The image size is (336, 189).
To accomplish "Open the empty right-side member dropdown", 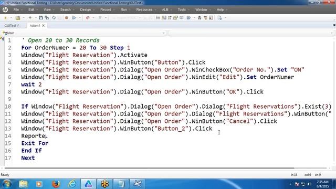I will click(332, 33).
